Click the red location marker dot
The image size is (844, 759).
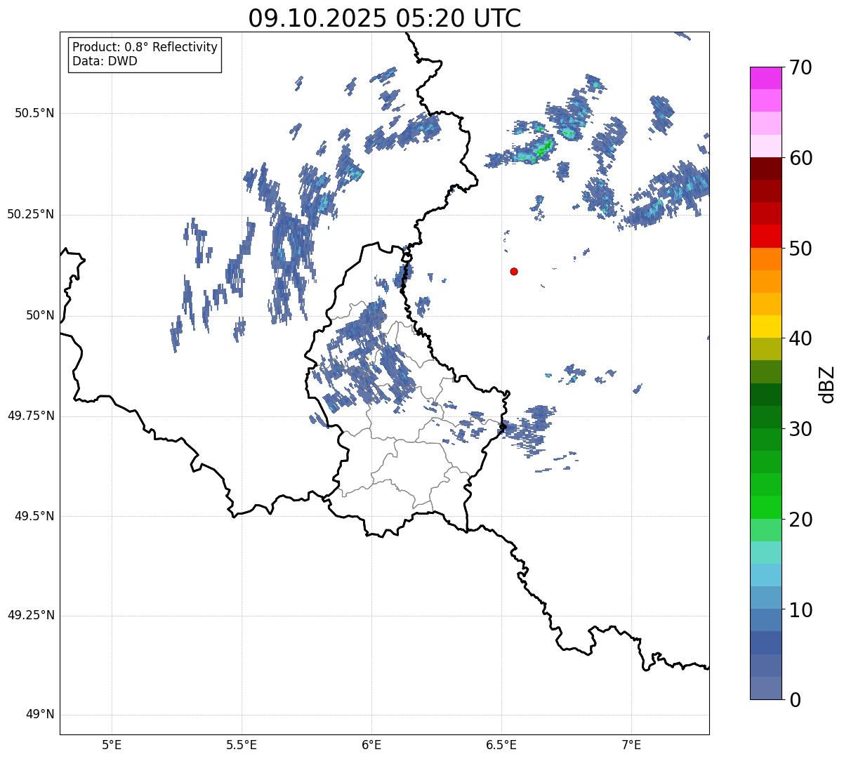point(514,271)
